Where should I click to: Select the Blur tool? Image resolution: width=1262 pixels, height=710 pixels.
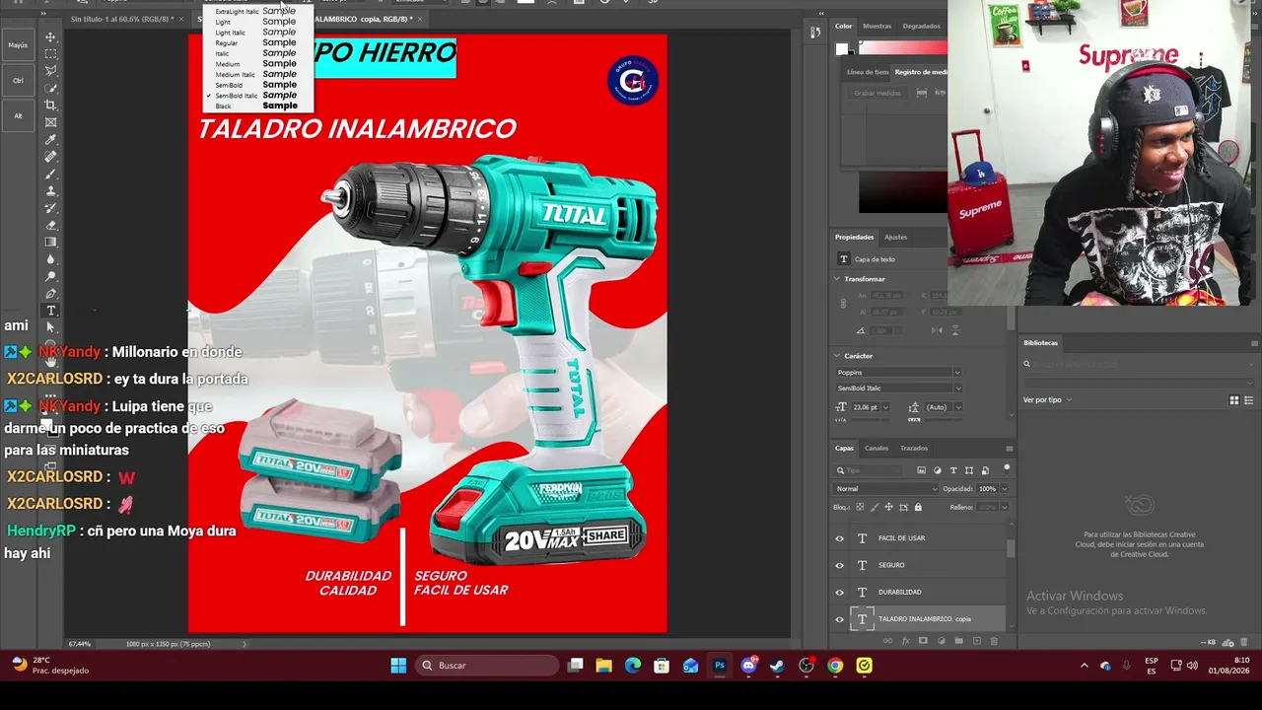tap(50, 259)
